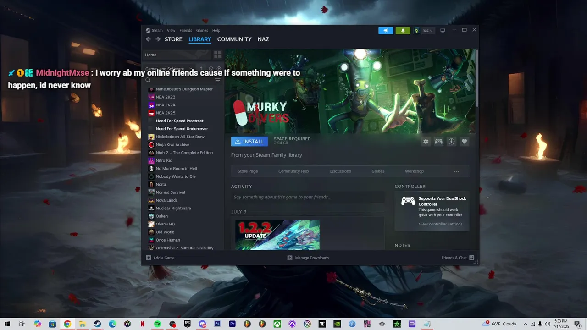Open Friends & Chat icon at bottom right
This screenshot has height=330, width=587.
point(471,258)
